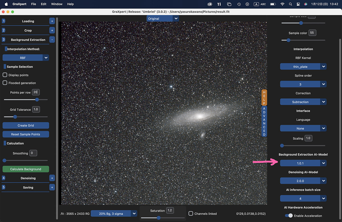Adjust the Smoothing slider
This screenshot has height=222, width=342.
click(26, 161)
